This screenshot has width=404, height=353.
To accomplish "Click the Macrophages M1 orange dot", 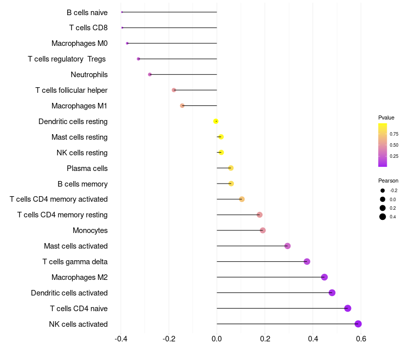I will (x=182, y=106).
